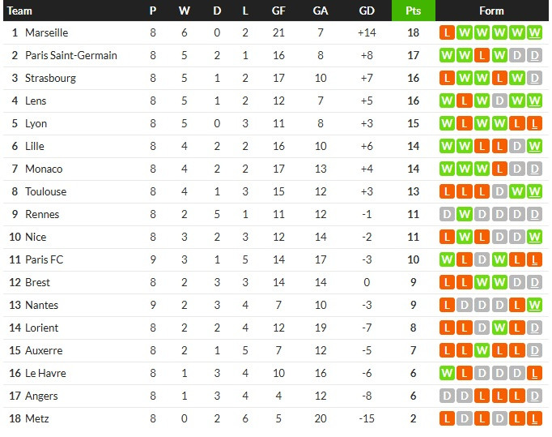This screenshot has height=437, width=552.
Task: Click the draw badge in Toulouse's form
Action: pos(499,192)
